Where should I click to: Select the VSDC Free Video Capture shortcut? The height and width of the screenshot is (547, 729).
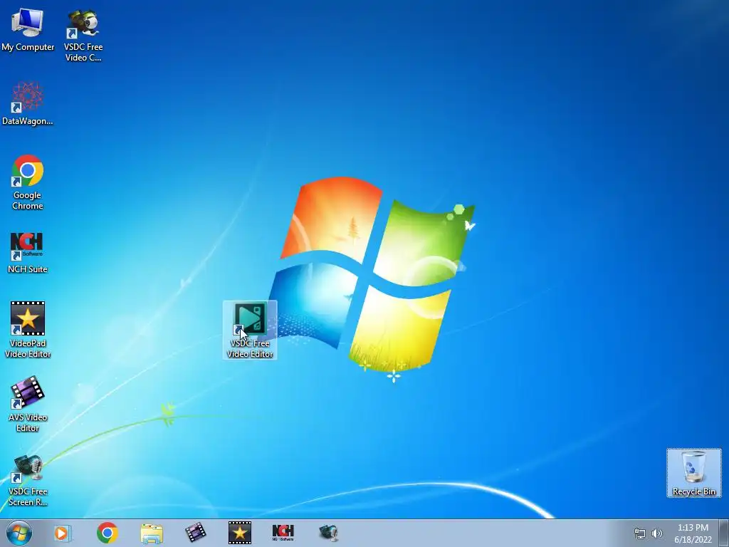[x=83, y=36]
